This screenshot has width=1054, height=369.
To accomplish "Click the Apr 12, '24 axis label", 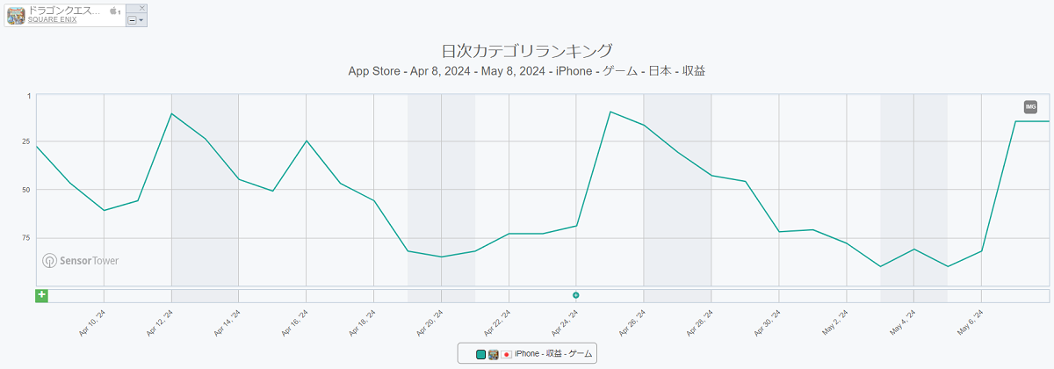I will [x=161, y=323].
